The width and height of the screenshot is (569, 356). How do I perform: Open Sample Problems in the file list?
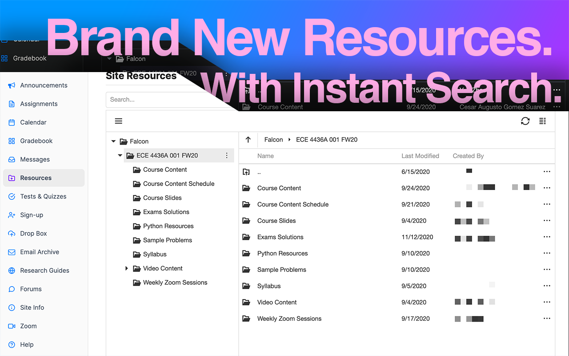282,270
